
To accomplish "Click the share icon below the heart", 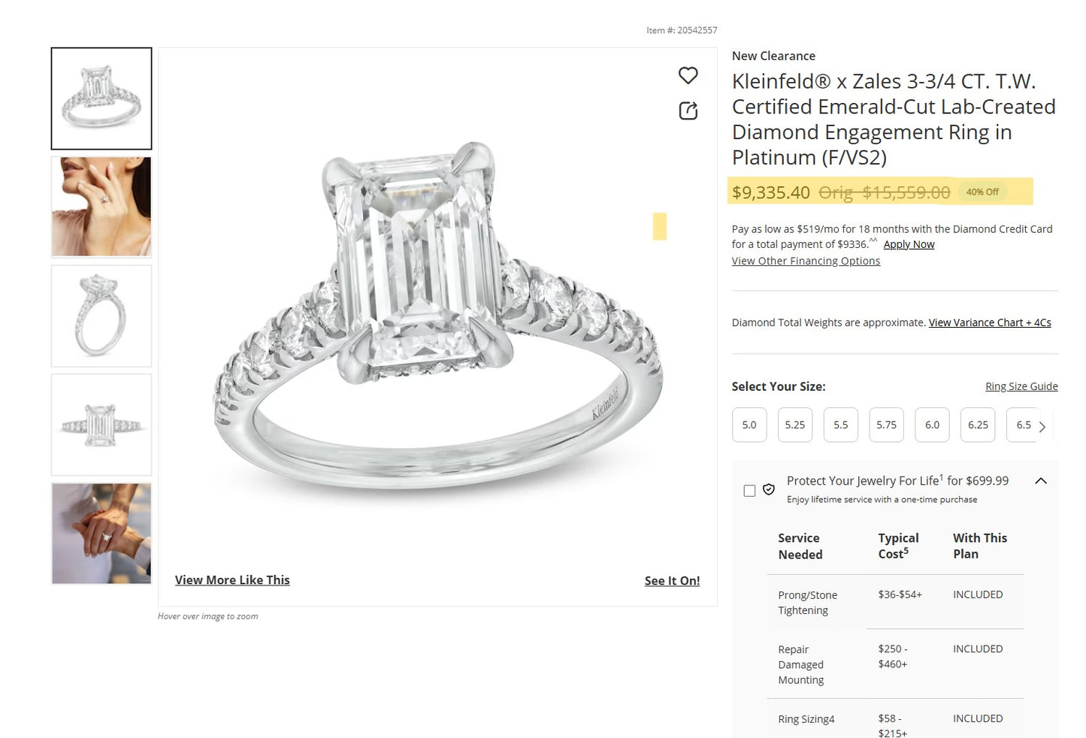I will [x=688, y=111].
